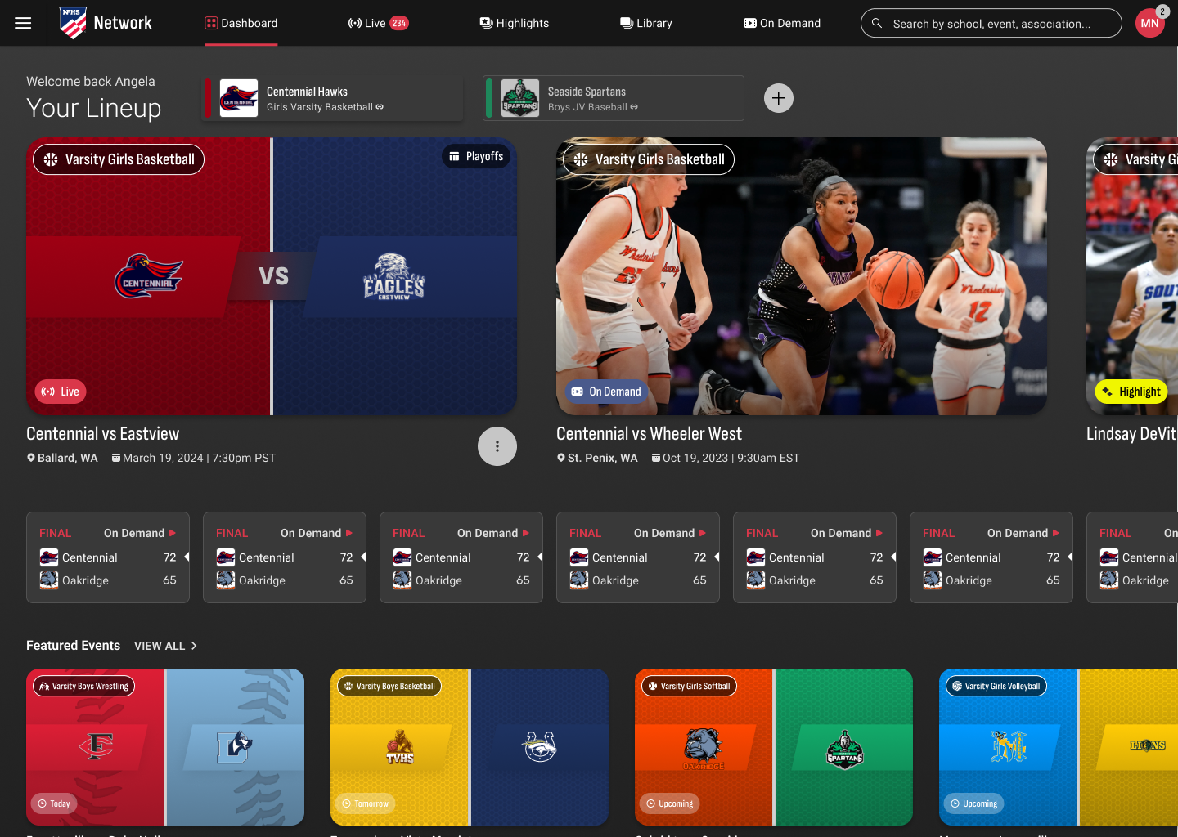Image resolution: width=1178 pixels, height=837 pixels.
Task: Click the Upcoming badge on Softball card
Action: (669, 803)
